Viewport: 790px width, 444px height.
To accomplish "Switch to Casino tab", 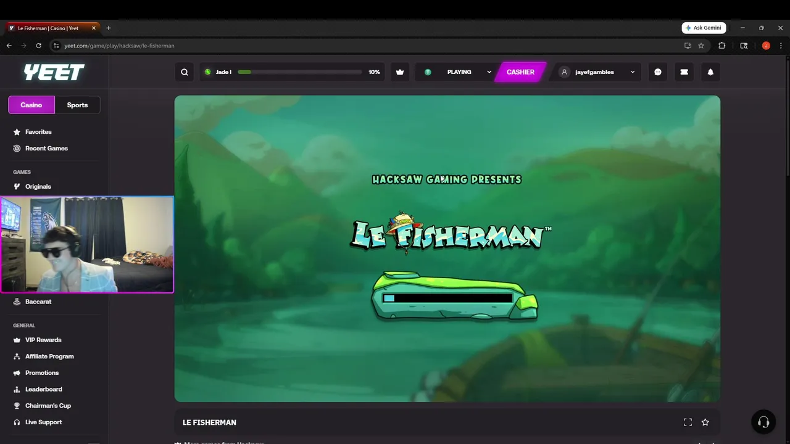I will 31,105.
